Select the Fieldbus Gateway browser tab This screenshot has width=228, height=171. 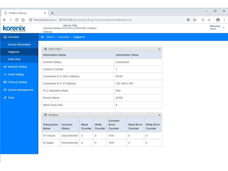click(25, 13)
